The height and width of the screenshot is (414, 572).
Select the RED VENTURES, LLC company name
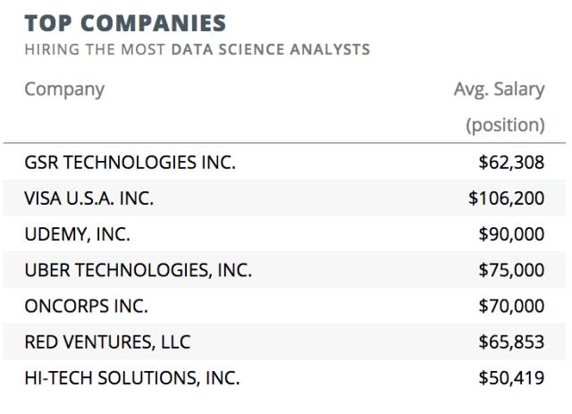pos(107,342)
